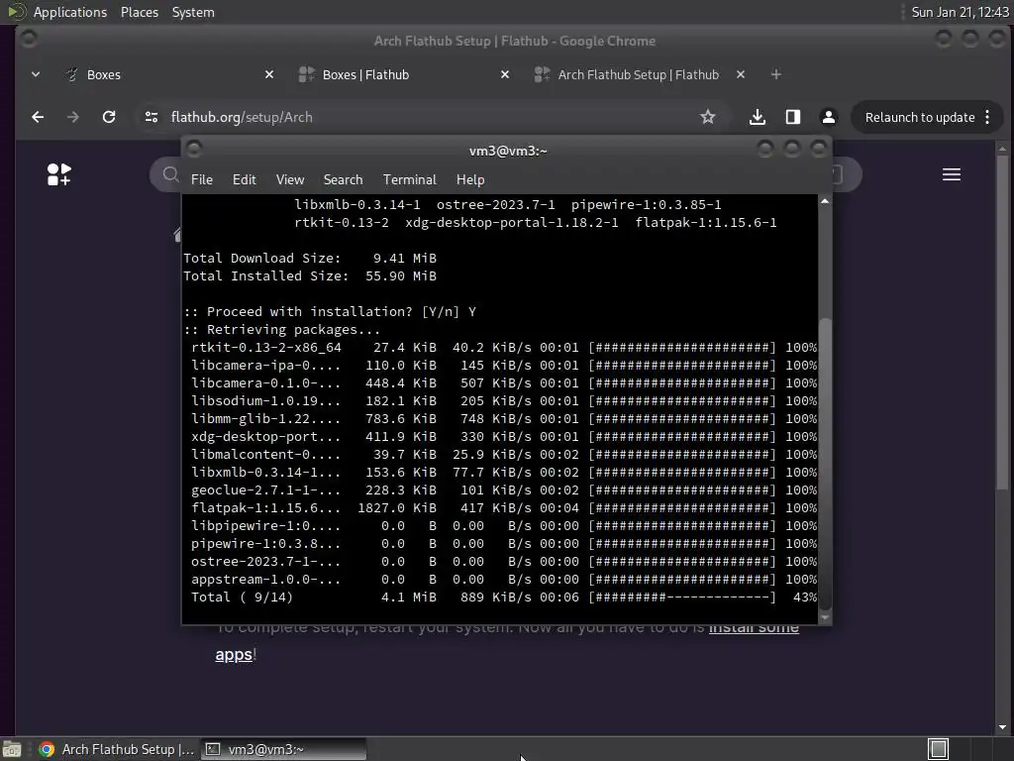Switch to the Boxes tab

click(169, 74)
